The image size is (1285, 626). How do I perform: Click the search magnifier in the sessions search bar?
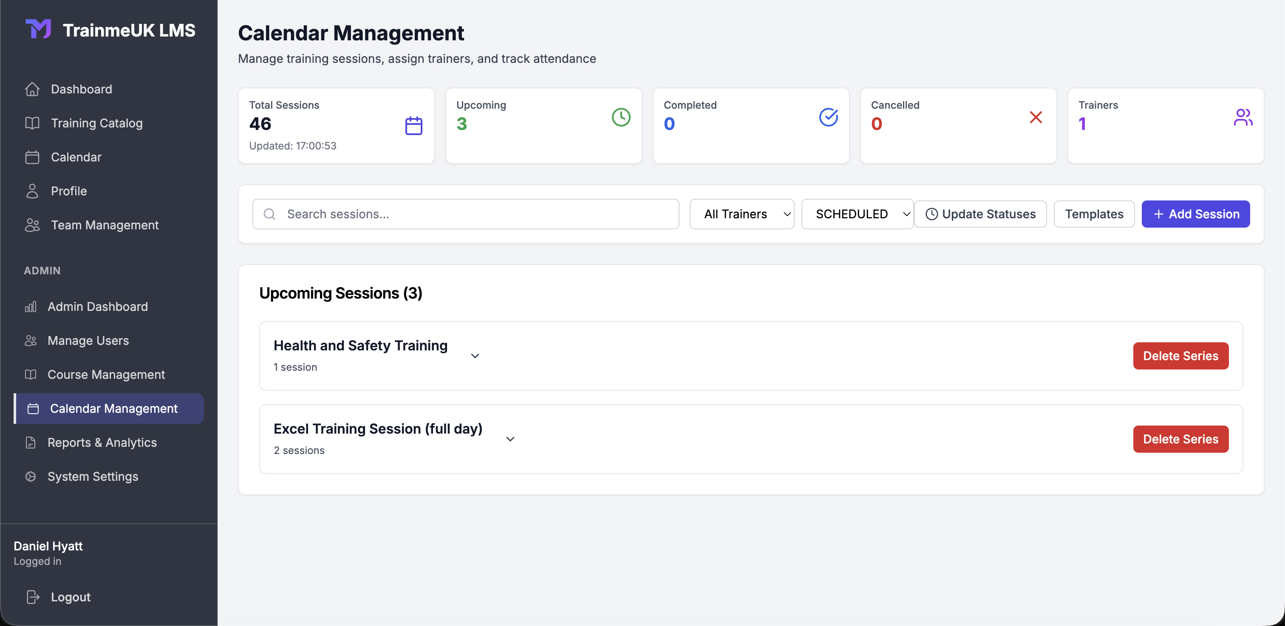pyautogui.click(x=269, y=214)
